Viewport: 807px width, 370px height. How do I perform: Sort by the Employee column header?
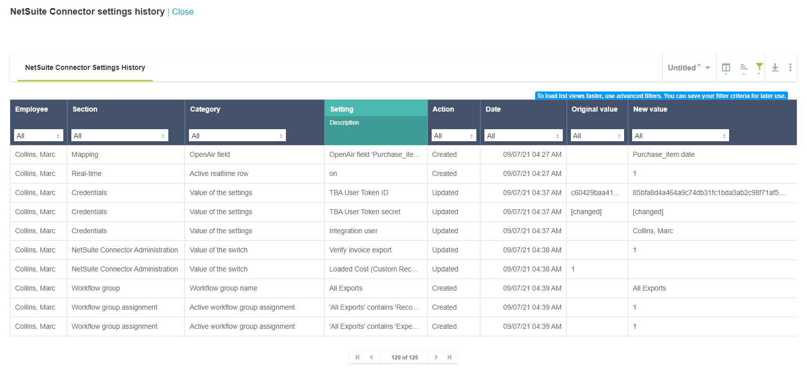click(32, 109)
